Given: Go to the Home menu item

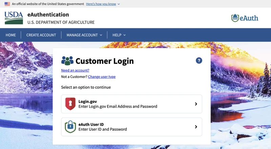Looking at the screenshot, I should pos(11,35).
